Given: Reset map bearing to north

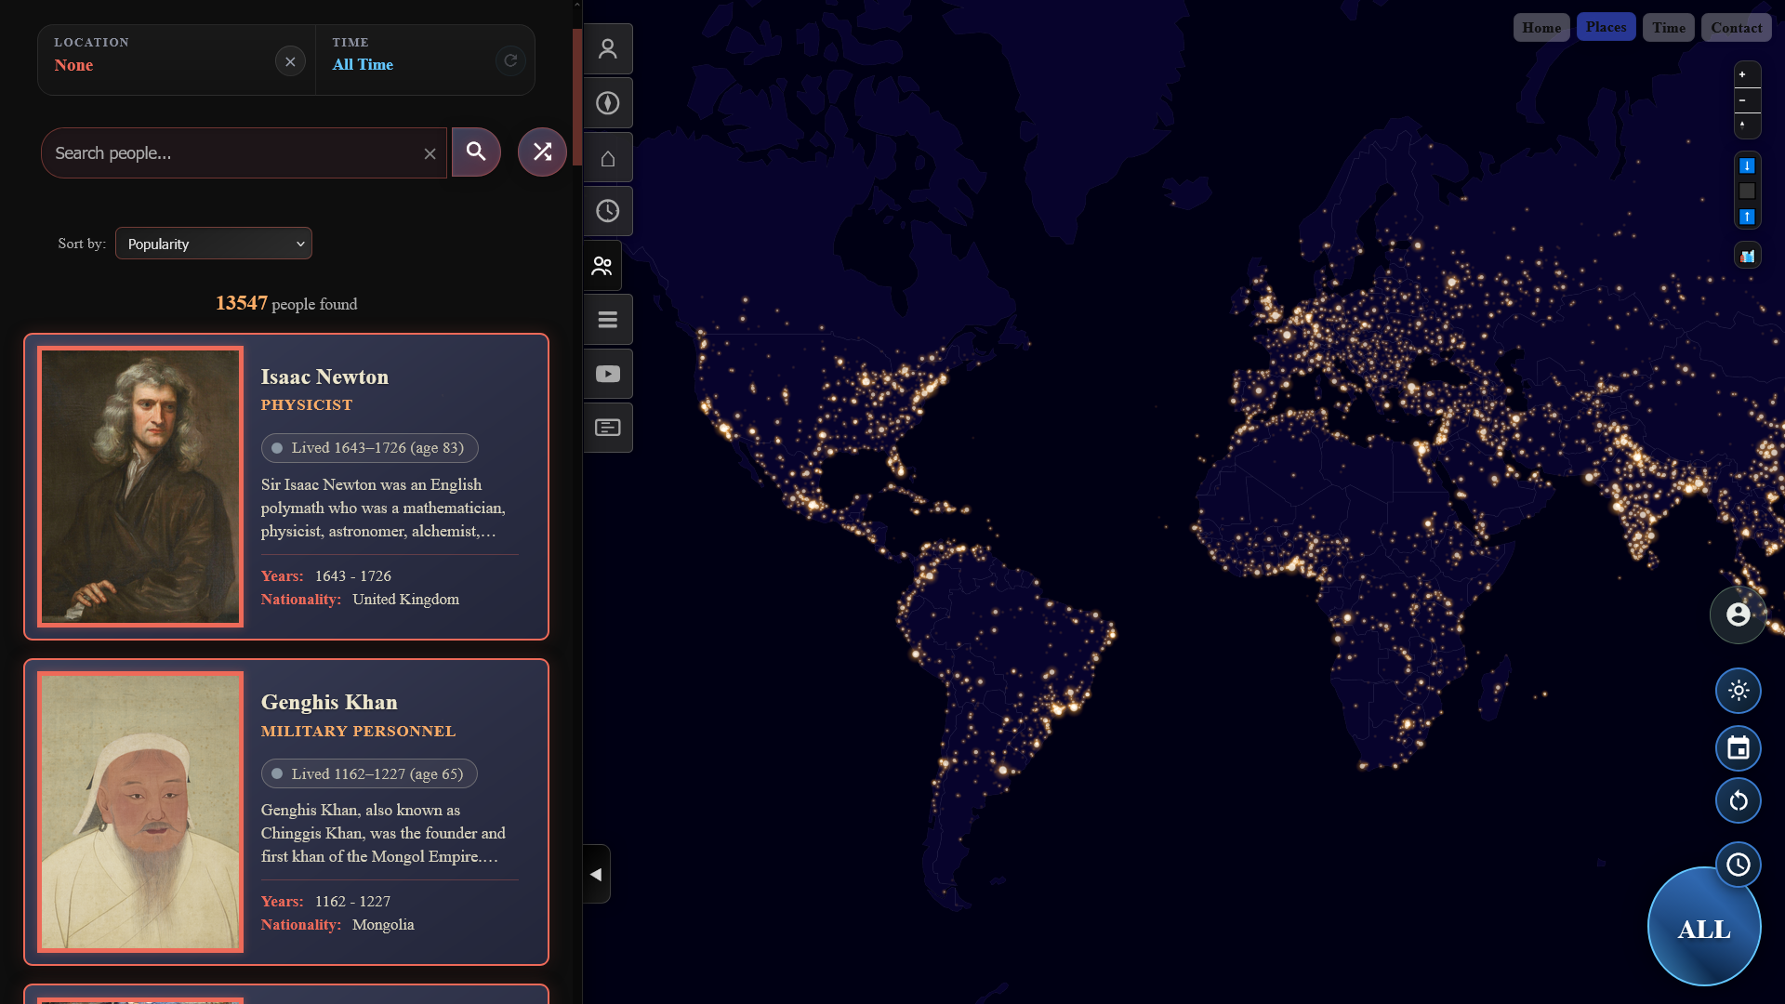Looking at the screenshot, I should 1747,125.
